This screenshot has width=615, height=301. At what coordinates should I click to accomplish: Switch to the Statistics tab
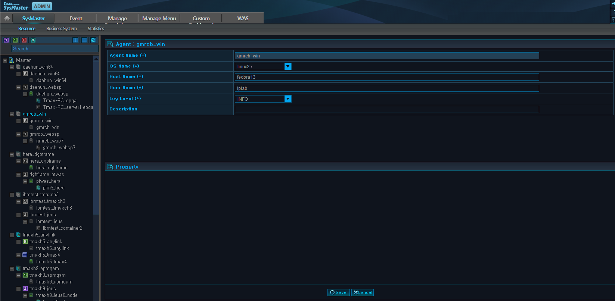(96, 29)
